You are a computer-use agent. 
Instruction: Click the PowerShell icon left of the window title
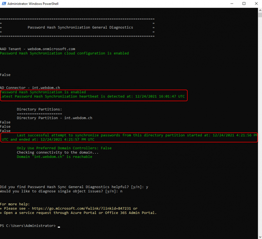click(3, 3)
